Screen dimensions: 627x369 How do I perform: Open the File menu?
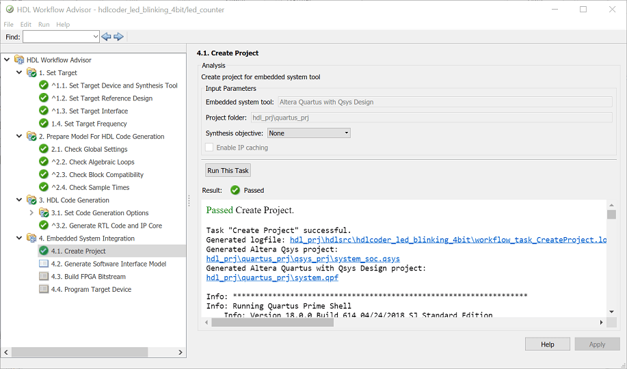pyautogui.click(x=8, y=25)
